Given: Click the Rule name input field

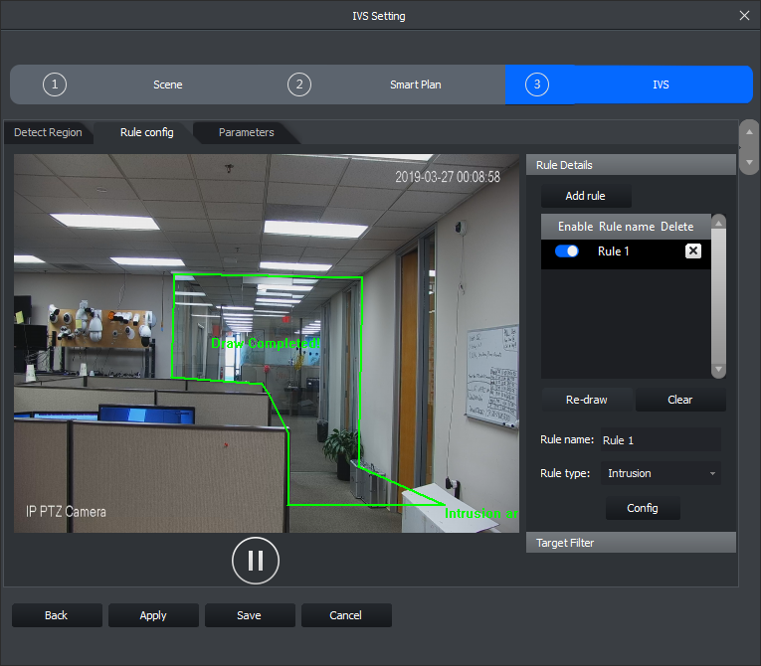Looking at the screenshot, I should point(660,440).
